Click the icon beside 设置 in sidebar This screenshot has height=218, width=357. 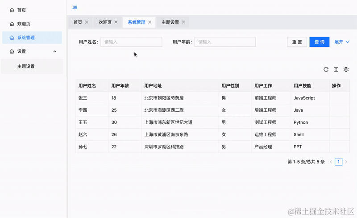click(12, 51)
